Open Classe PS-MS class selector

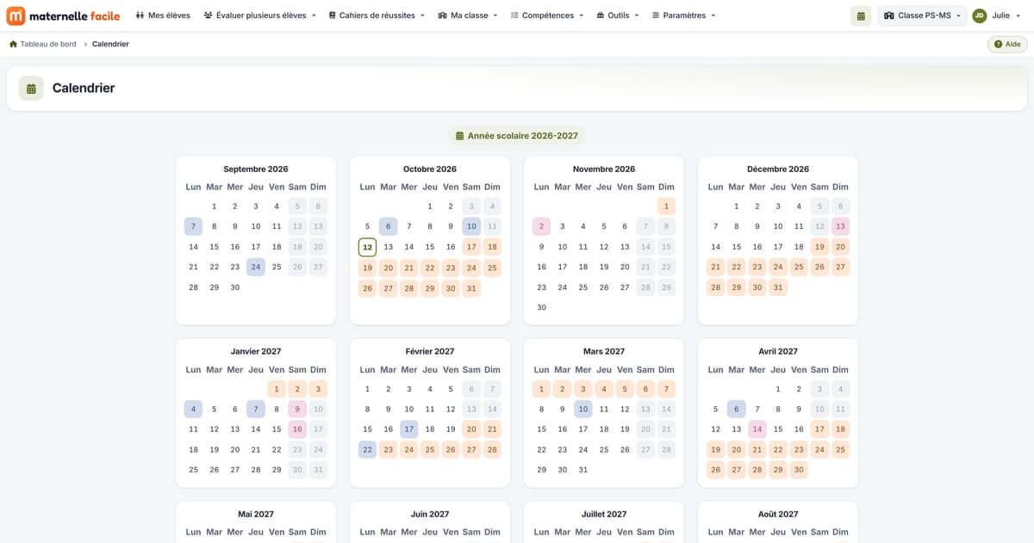pyautogui.click(x=922, y=15)
